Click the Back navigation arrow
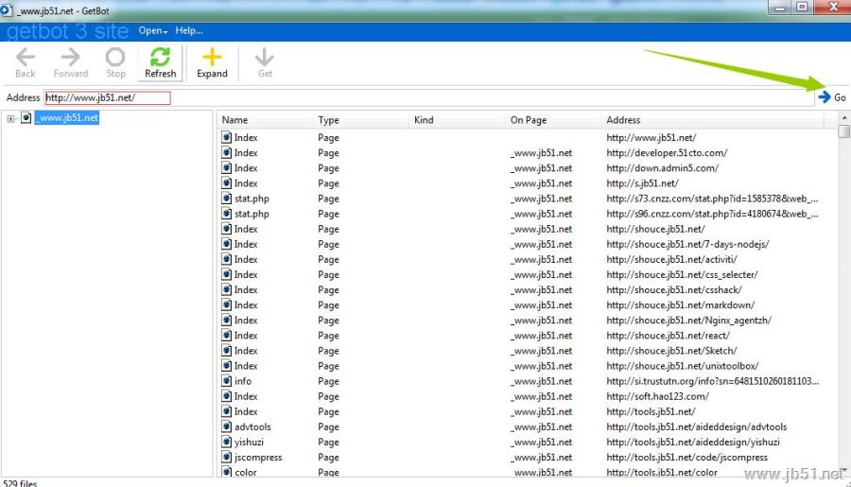Viewport: 851px width, 487px height. tap(26, 58)
